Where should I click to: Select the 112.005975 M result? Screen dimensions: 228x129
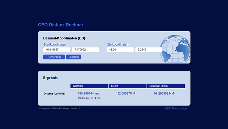[x=125, y=93]
